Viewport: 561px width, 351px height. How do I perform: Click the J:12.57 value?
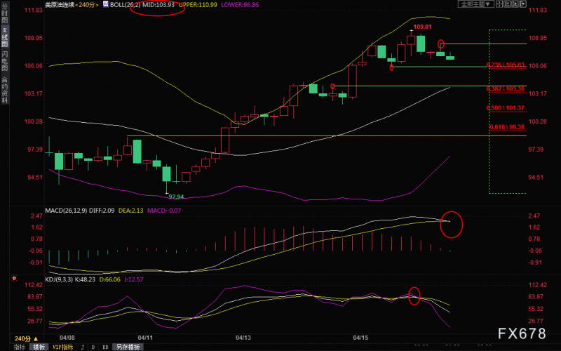pyautogui.click(x=133, y=279)
